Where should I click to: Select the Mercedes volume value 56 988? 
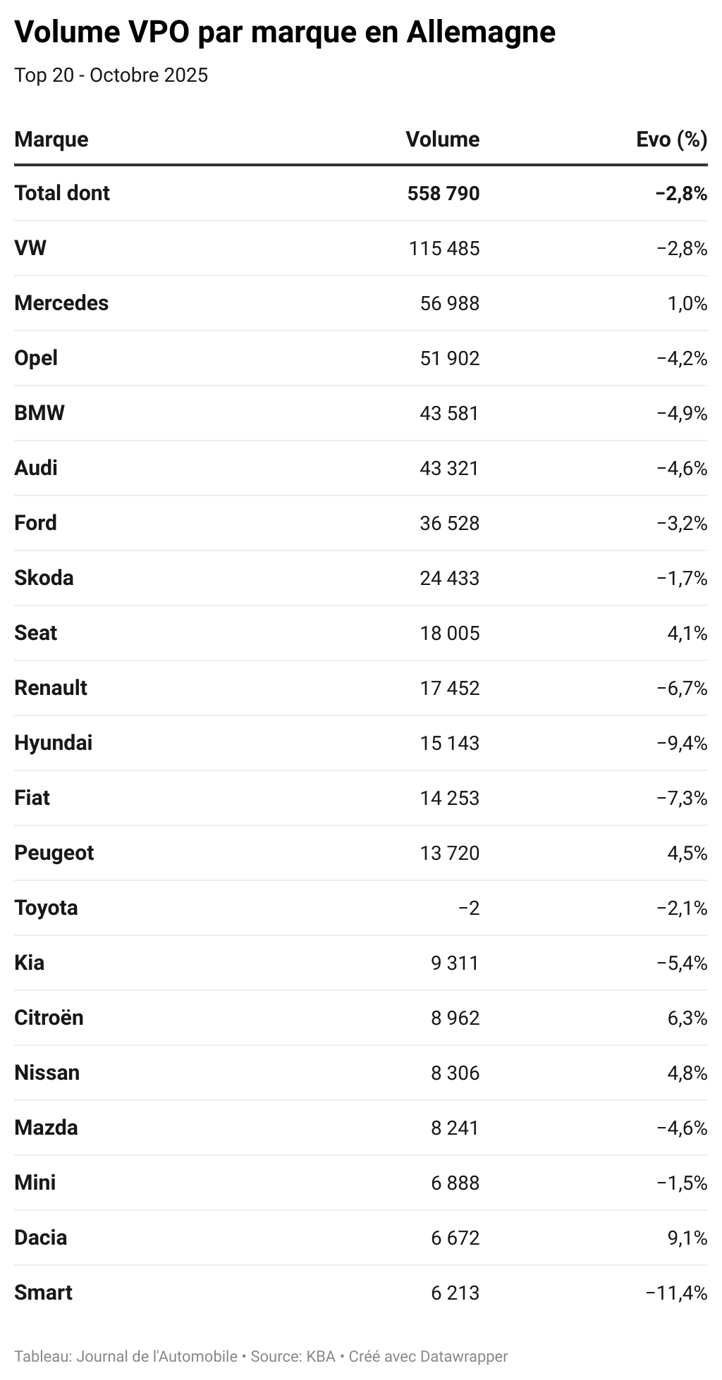click(x=449, y=303)
